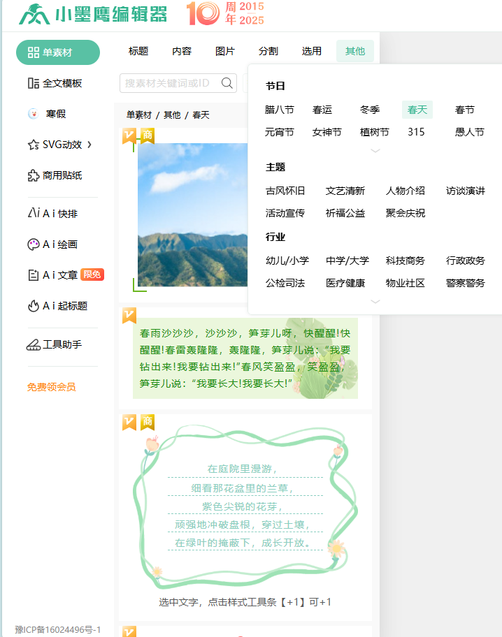Select the 人物介绍 theme
This screenshot has height=637, width=502.
pos(406,191)
